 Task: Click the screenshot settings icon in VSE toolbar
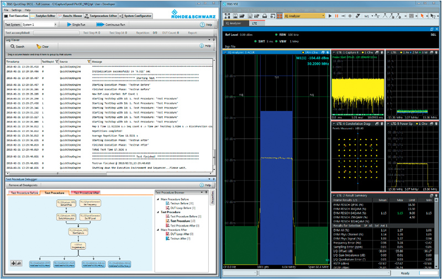[273, 16]
